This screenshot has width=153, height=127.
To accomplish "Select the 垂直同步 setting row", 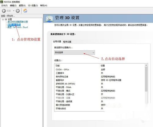I will pyautogui.click(x=100, y=80).
